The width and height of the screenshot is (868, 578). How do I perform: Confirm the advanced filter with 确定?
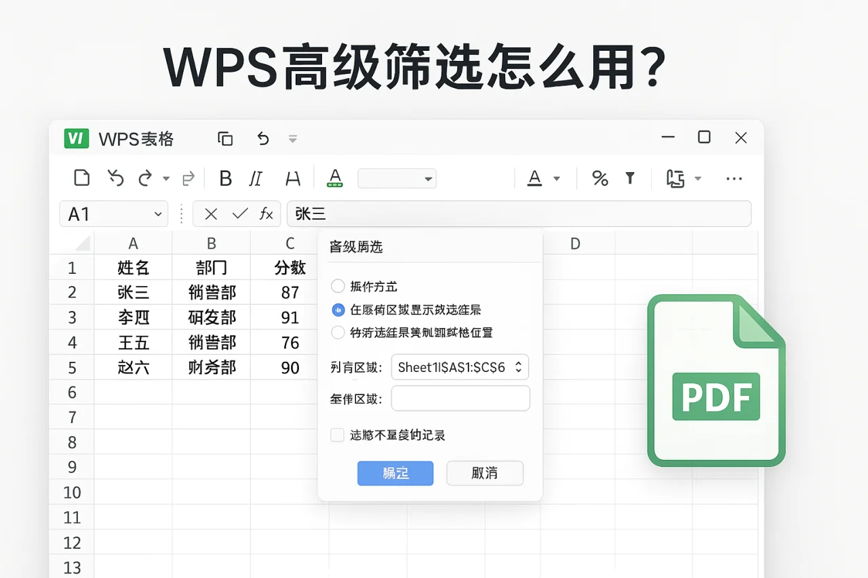pyautogui.click(x=395, y=473)
